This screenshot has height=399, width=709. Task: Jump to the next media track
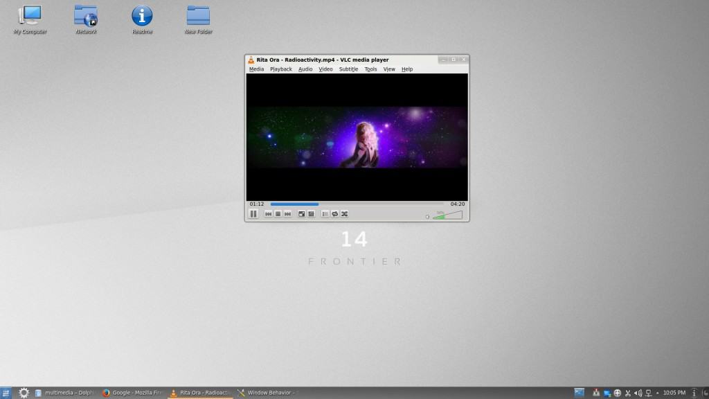287,214
